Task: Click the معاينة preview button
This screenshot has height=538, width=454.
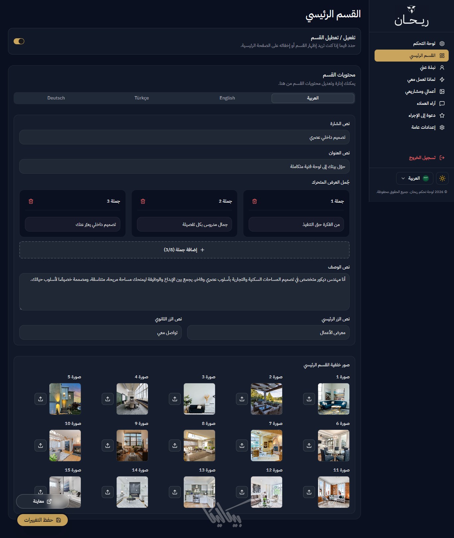Action: point(42,501)
